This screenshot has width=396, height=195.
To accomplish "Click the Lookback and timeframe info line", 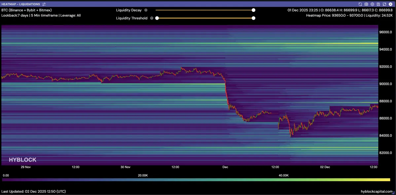I will (x=41, y=15).
